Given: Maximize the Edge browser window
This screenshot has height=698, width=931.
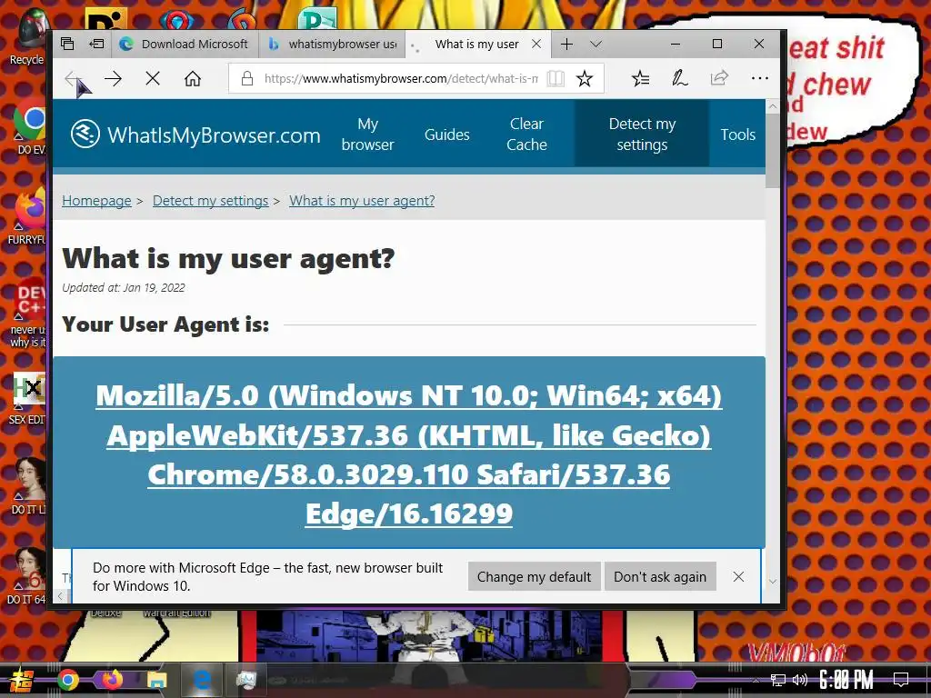Looking at the screenshot, I should tap(717, 44).
